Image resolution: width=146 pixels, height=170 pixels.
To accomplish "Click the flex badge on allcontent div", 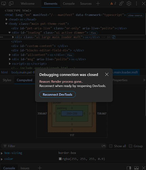I will 70,55.
